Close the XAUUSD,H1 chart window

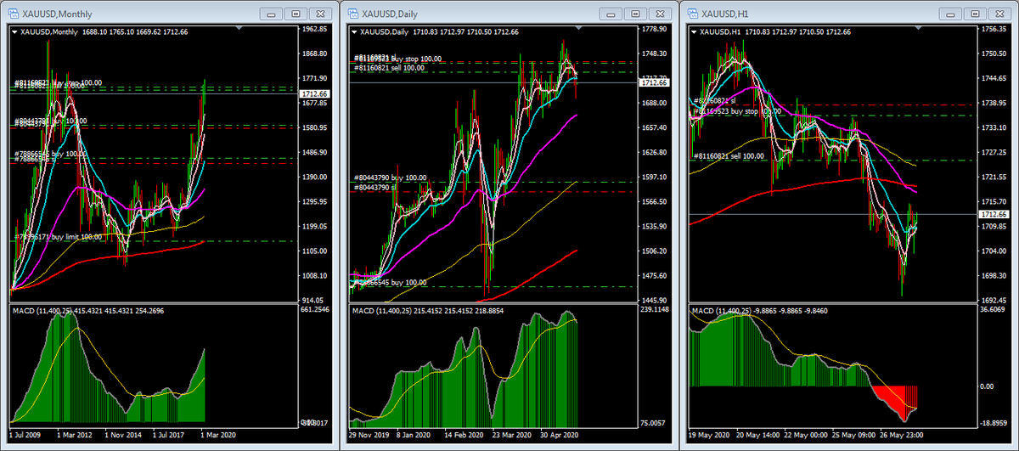pyautogui.click(x=1001, y=14)
